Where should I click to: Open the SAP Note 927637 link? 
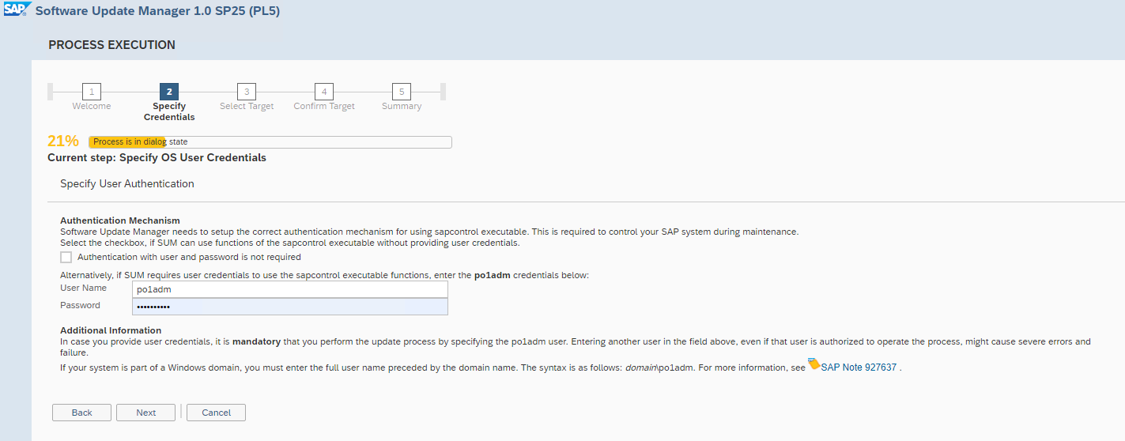tap(859, 367)
